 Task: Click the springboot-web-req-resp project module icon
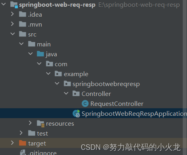(x=14, y=5)
